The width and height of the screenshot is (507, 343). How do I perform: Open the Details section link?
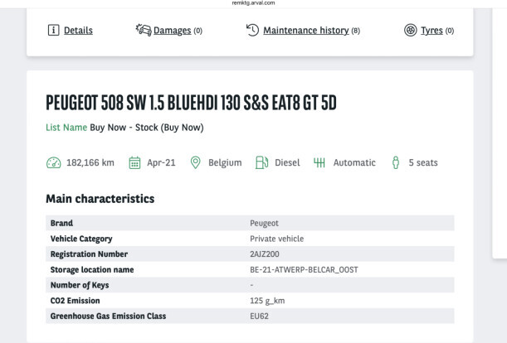[x=78, y=31]
